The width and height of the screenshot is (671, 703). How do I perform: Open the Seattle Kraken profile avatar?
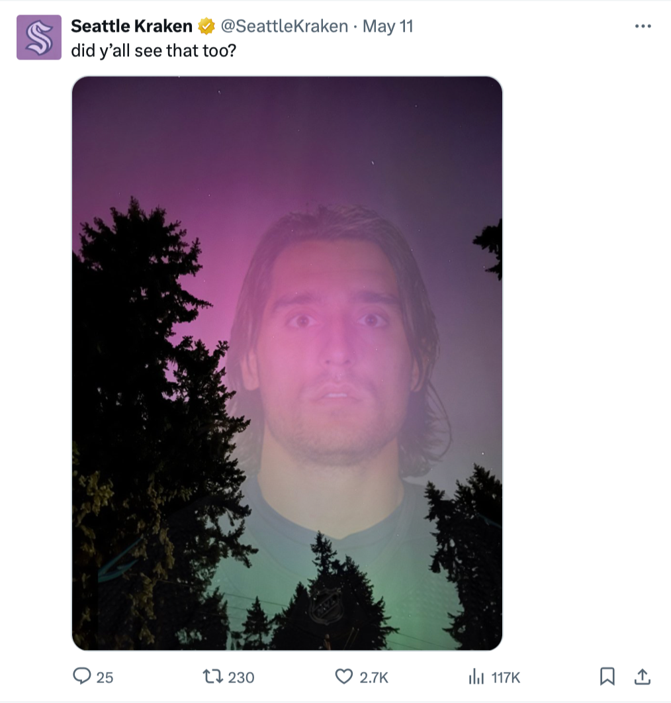[39, 37]
